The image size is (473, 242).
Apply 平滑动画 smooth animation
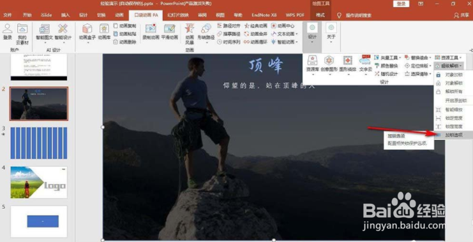click(170, 32)
